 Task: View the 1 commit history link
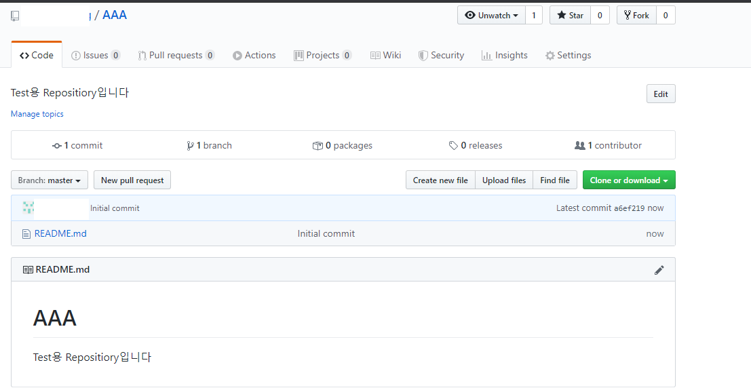click(77, 145)
